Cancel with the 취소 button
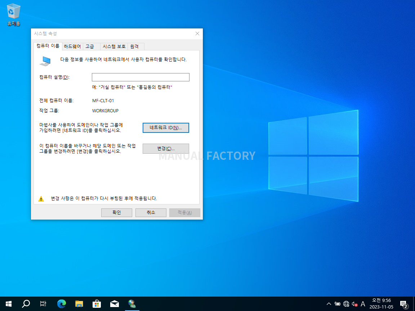 click(x=151, y=213)
